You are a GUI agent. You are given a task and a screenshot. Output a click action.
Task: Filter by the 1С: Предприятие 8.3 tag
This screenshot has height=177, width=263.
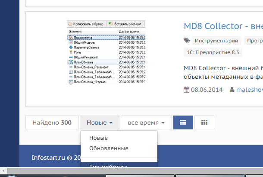pos(213,52)
